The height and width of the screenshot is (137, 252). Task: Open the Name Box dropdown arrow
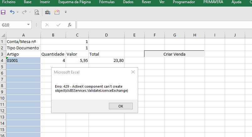29,25
